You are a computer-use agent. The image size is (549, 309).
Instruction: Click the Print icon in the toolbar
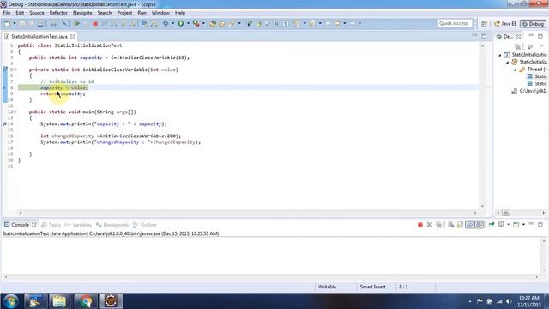point(40,23)
